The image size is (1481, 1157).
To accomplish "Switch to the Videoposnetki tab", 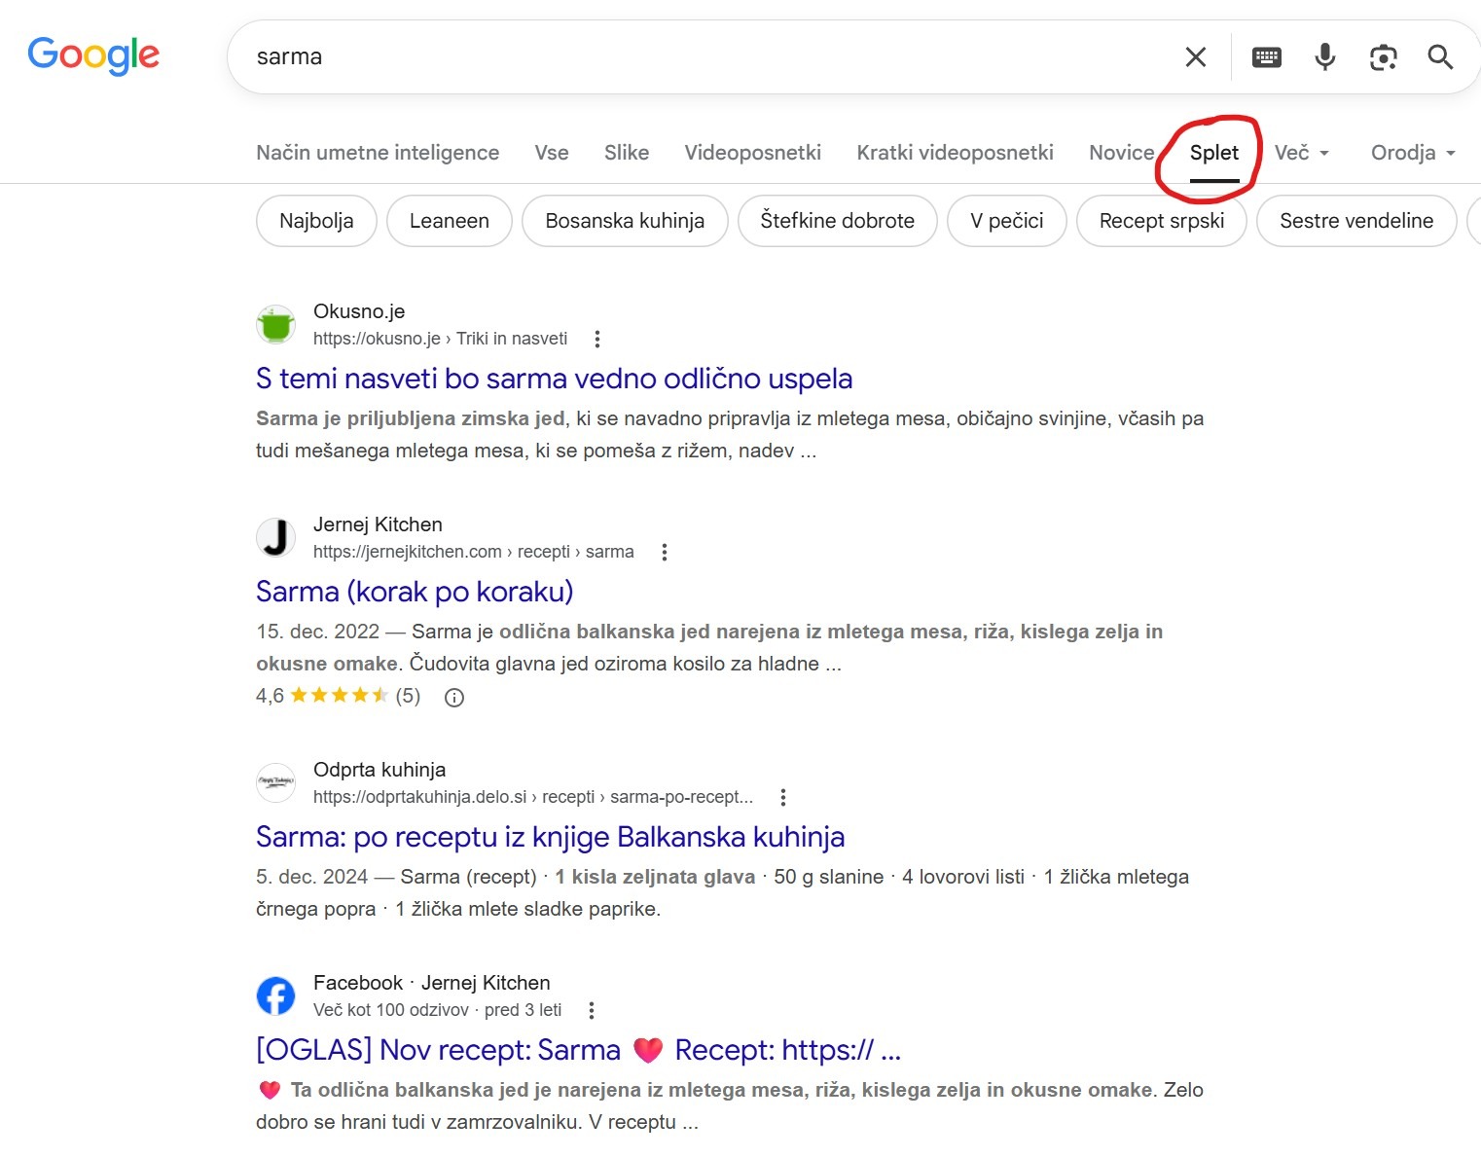I will (752, 153).
